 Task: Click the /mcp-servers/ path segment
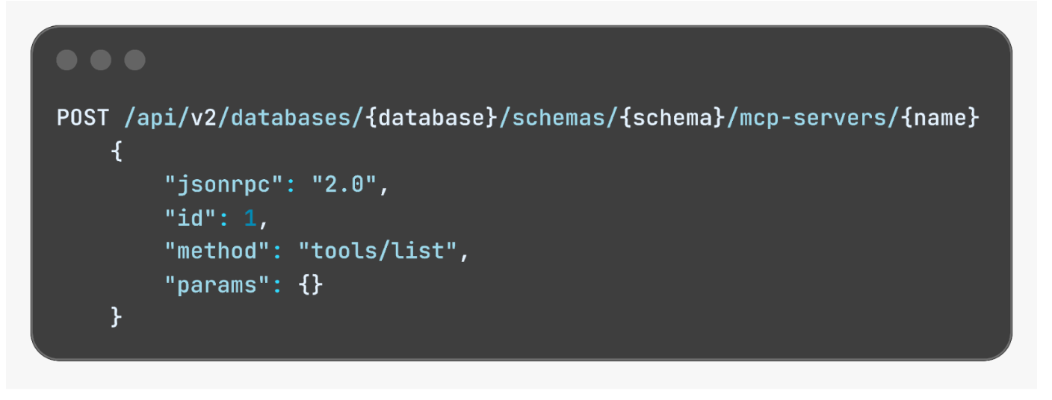(811, 118)
